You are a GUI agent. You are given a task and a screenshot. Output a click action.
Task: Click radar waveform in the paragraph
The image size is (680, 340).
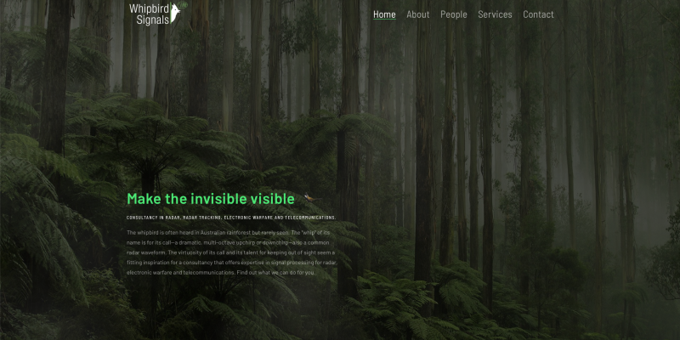click(145, 252)
